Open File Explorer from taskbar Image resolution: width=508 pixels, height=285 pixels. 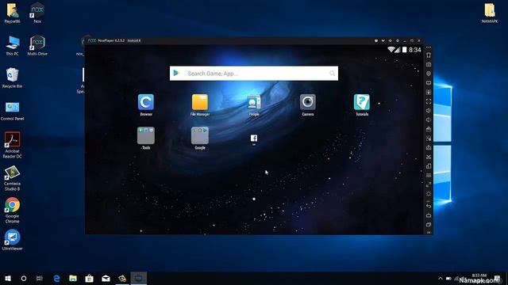point(73,278)
